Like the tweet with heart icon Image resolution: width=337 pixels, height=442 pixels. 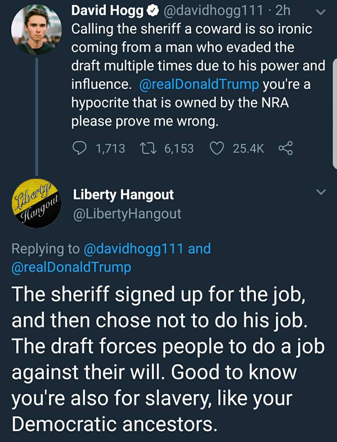[x=217, y=149]
